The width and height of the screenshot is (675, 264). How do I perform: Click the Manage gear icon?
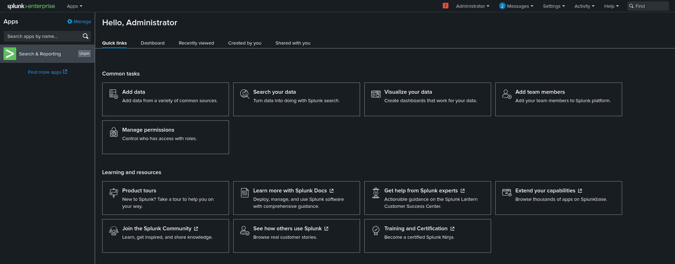pos(70,21)
